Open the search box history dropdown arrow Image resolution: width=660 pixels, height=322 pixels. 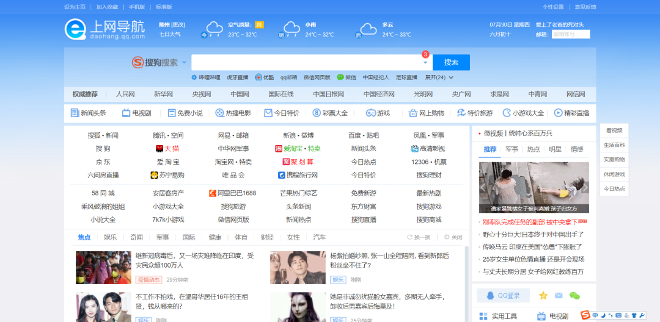point(425,63)
